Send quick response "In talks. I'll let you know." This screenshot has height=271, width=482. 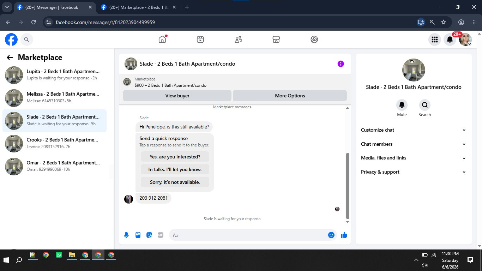tap(175, 169)
